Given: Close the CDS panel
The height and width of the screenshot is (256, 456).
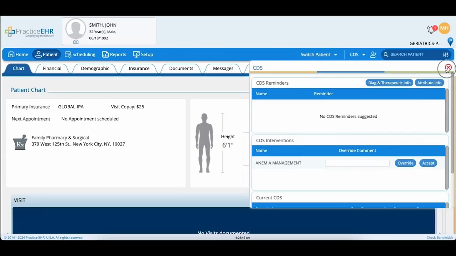Looking at the screenshot, I should [448, 67].
